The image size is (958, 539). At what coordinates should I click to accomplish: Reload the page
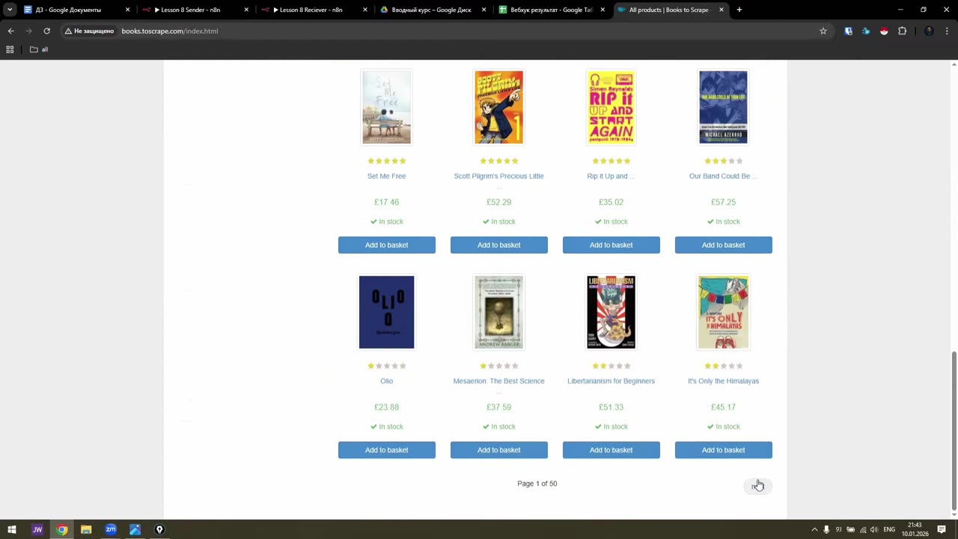pyautogui.click(x=46, y=31)
